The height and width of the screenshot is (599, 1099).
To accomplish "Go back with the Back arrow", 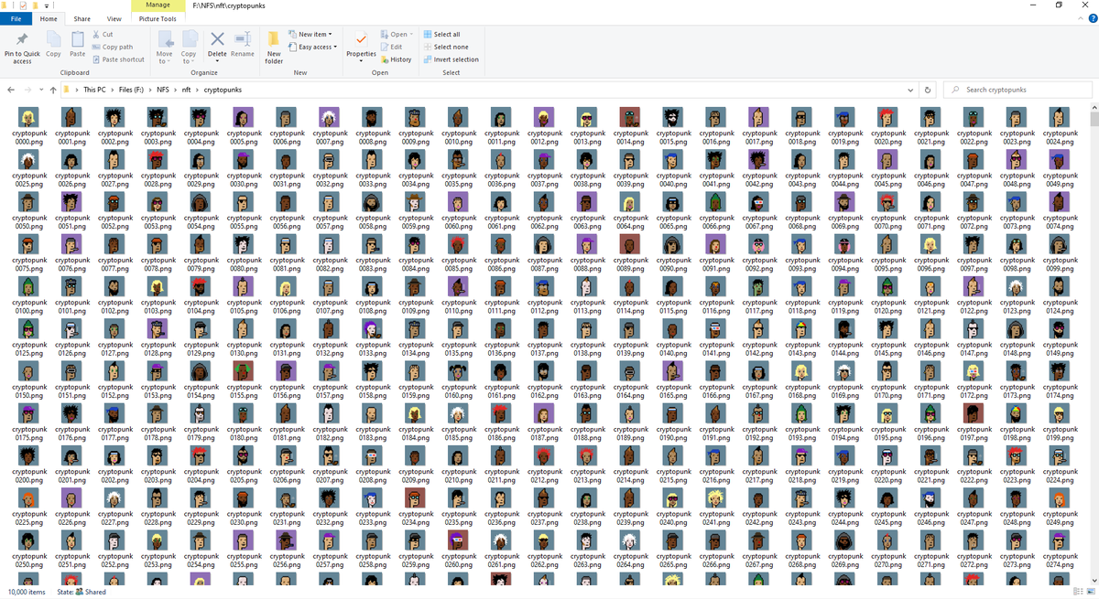I will tap(10, 90).
